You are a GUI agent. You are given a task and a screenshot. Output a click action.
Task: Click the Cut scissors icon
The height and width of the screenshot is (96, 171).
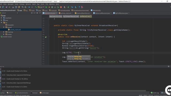click(13, 7)
